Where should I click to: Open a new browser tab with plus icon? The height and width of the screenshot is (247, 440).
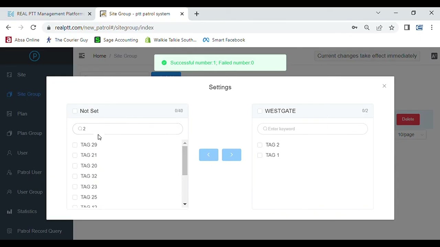point(197,14)
